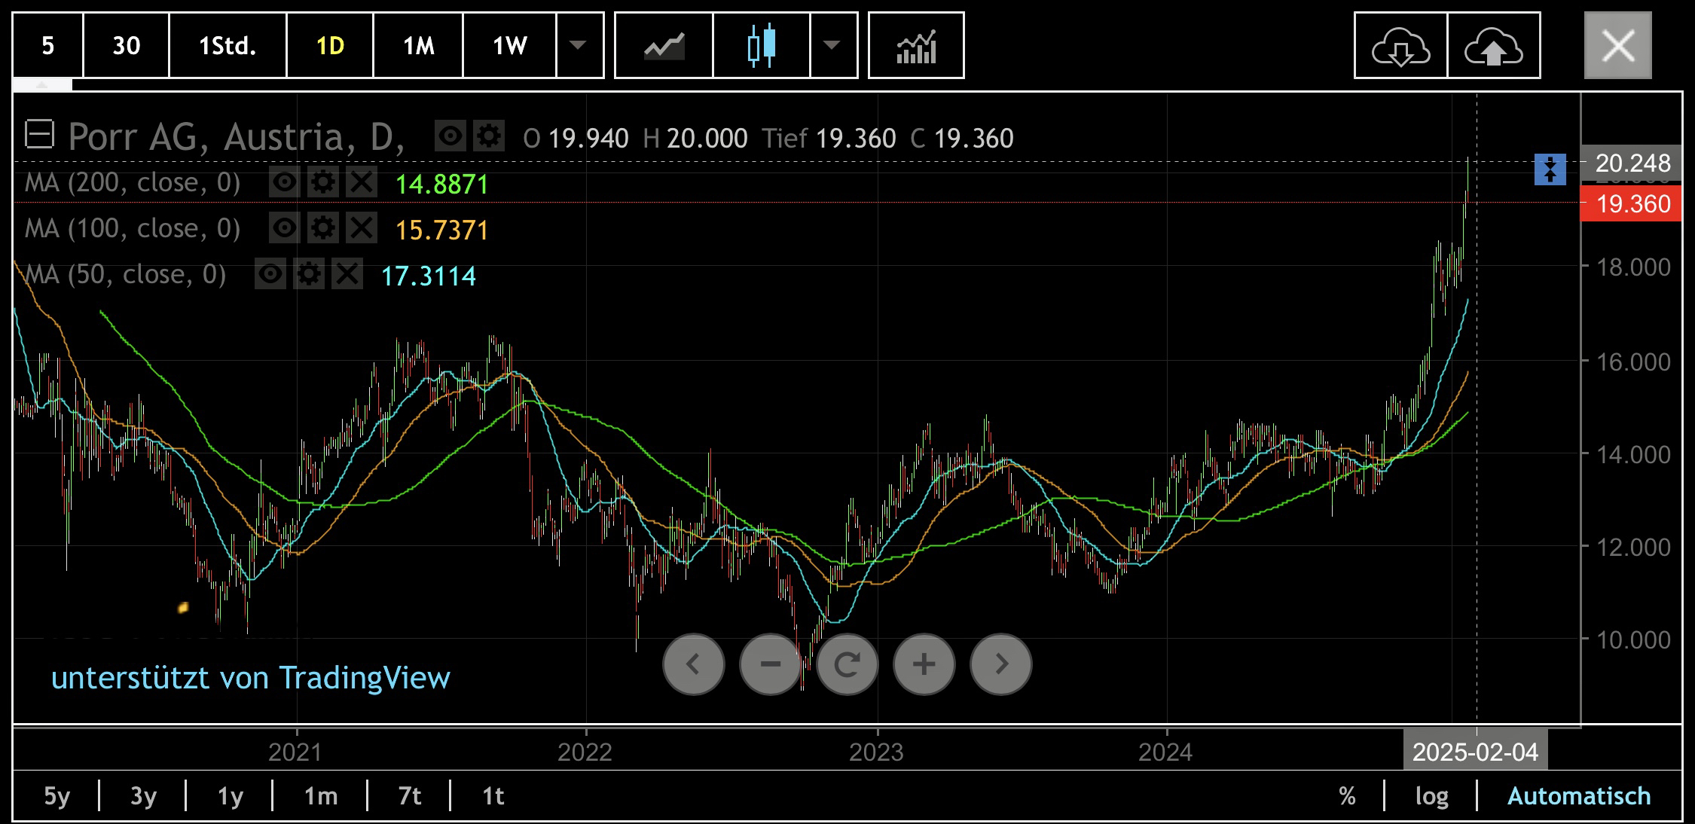Expand the time interval dropdown arrow

tap(578, 46)
